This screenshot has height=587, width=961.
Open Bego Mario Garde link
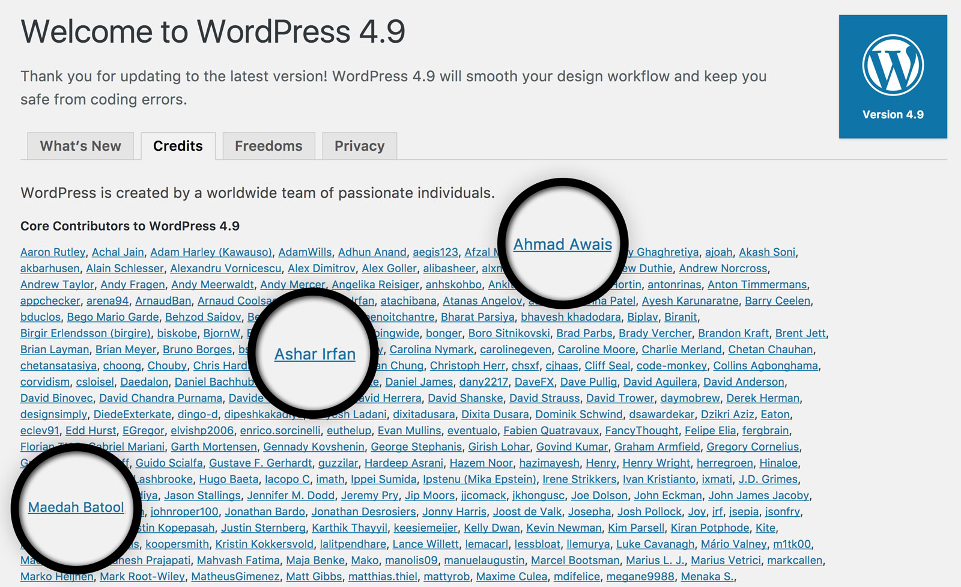coord(113,317)
